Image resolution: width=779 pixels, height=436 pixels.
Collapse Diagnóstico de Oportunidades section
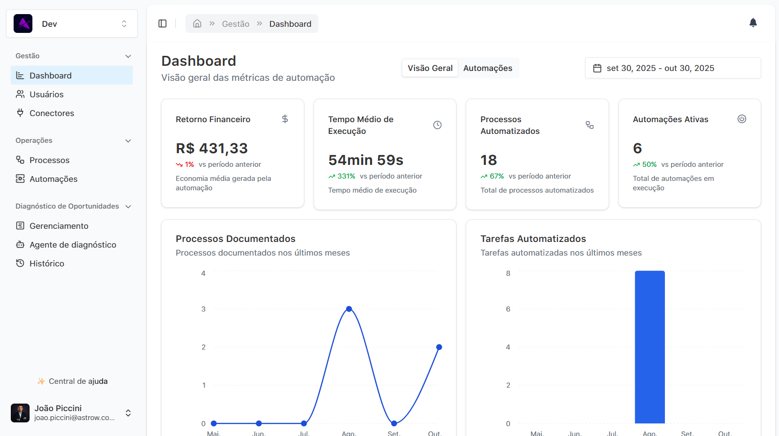(128, 206)
